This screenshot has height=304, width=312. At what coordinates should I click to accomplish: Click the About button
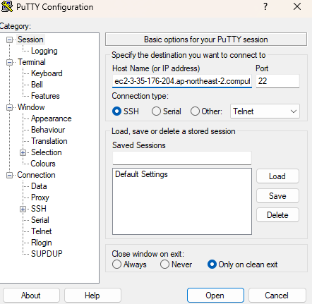point(31,296)
